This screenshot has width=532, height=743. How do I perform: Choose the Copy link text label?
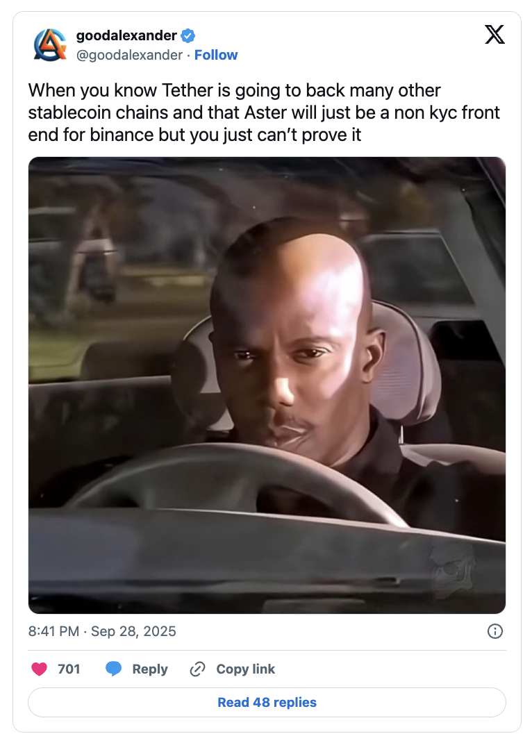click(x=245, y=669)
